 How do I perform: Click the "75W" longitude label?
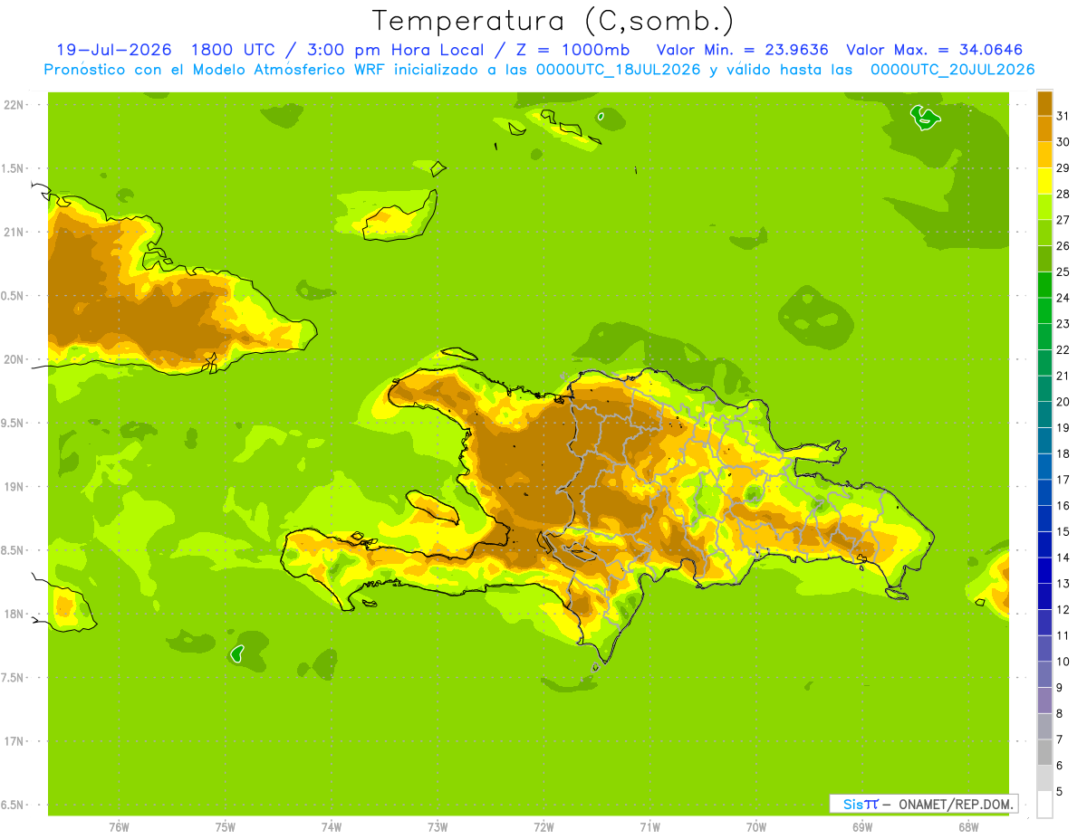point(226,826)
